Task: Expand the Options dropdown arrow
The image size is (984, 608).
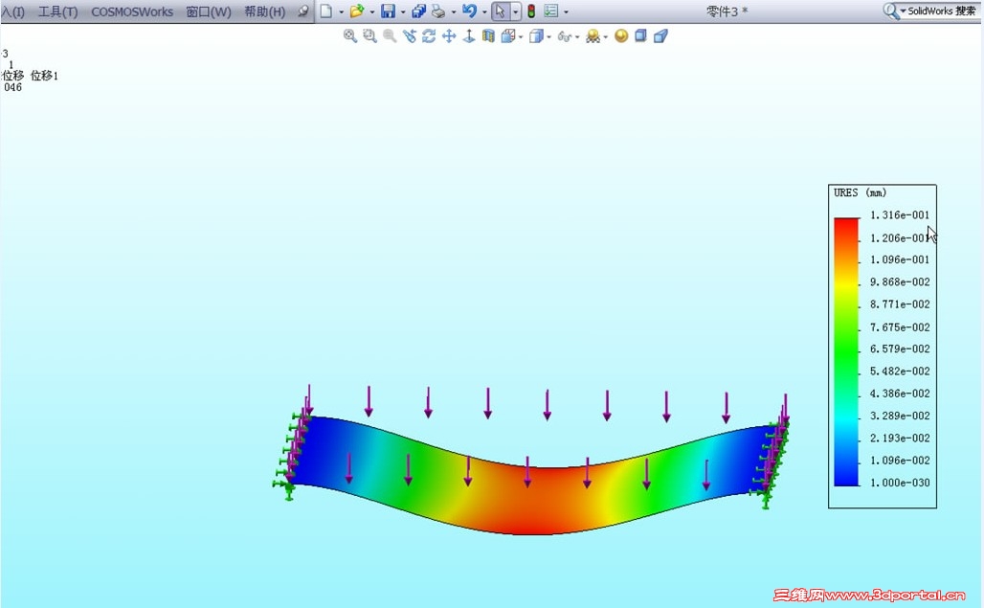Action: point(566,11)
